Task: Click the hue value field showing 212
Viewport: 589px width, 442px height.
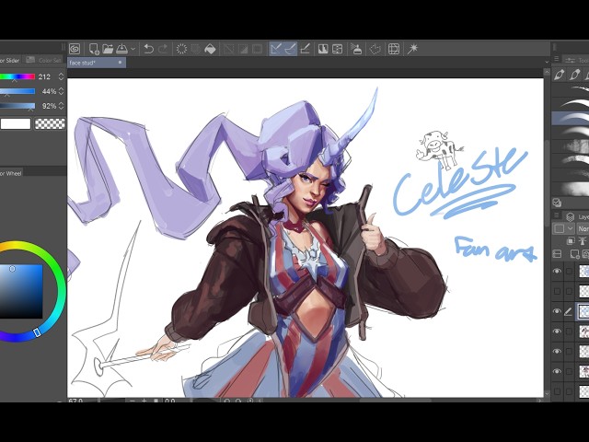Action: tap(44, 77)
